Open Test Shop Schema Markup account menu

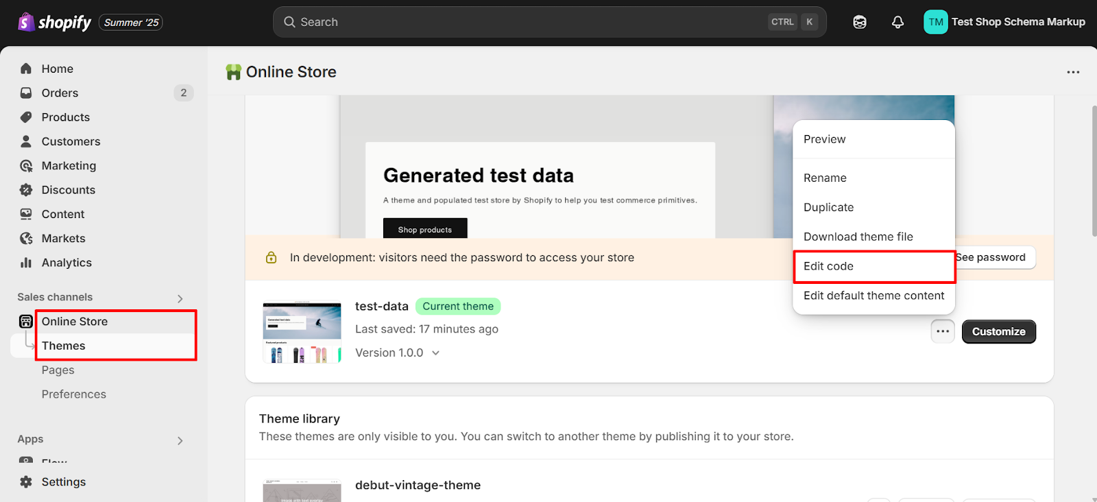1004,22
